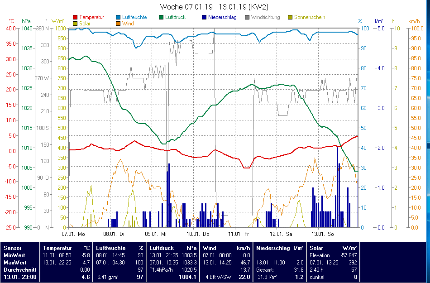Click the green Luftdruck legend swatch

161,17
